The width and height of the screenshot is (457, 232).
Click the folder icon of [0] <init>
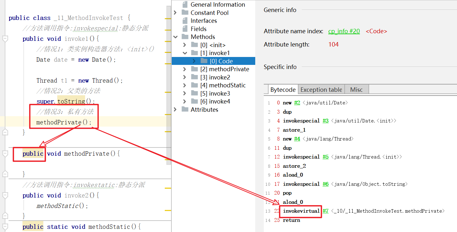click(195, 45)
